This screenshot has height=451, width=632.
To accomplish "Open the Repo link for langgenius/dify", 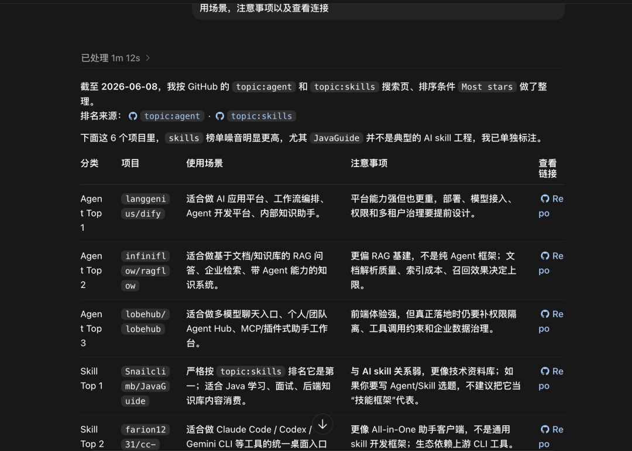I will (x=551, y=206).
